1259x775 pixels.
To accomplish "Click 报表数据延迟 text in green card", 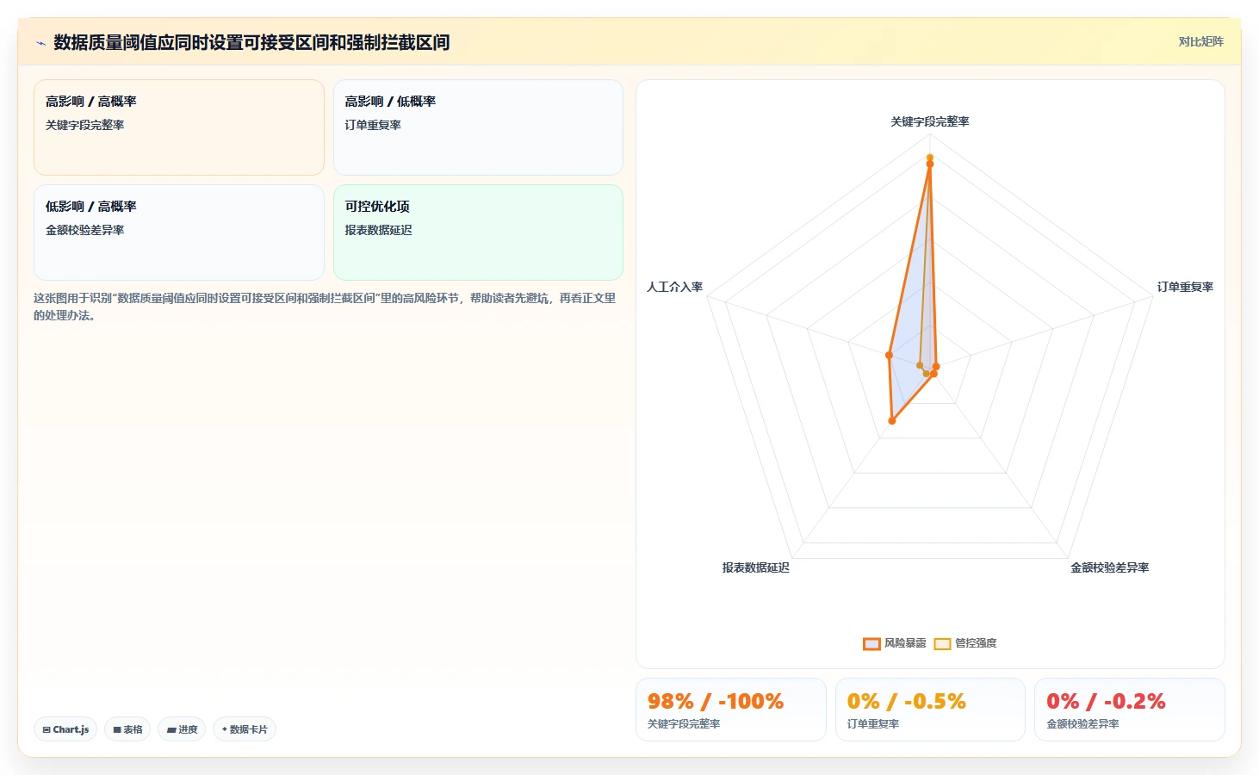I will [x=378, y=230].
